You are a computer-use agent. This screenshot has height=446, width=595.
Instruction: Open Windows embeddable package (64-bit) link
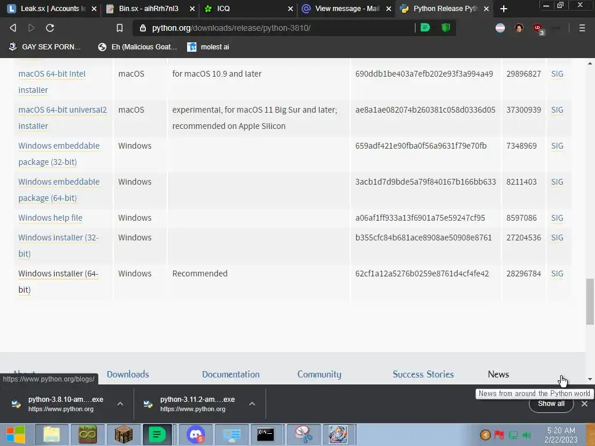pos(59,190)
